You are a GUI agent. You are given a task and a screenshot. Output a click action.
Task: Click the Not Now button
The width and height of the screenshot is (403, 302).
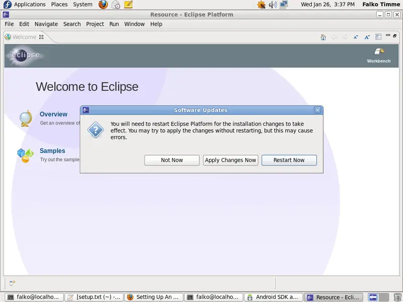coord(172,160)
